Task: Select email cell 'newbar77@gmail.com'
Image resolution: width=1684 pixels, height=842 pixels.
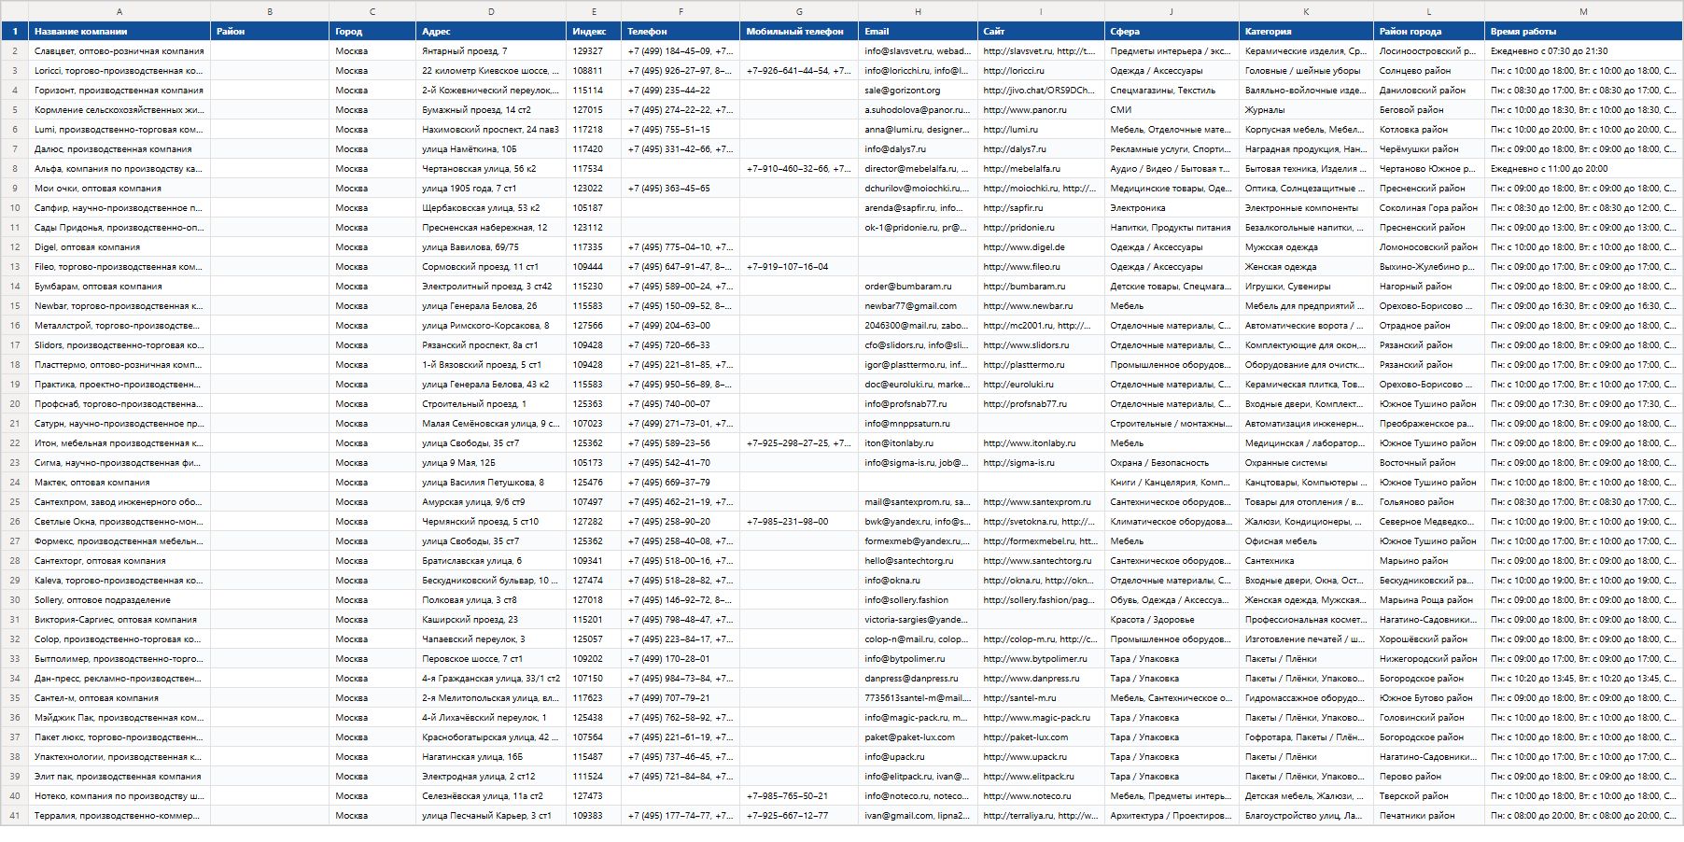Action: click(x=918, y=306)
